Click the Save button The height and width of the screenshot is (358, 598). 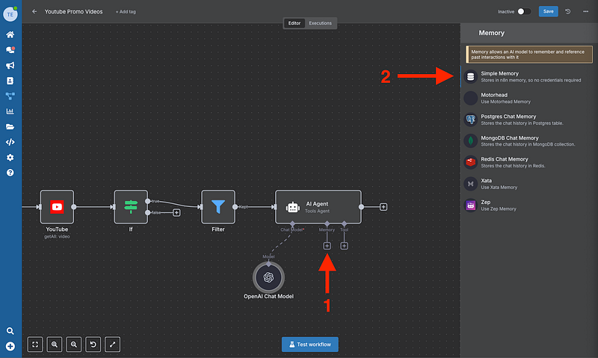[548, 12]
